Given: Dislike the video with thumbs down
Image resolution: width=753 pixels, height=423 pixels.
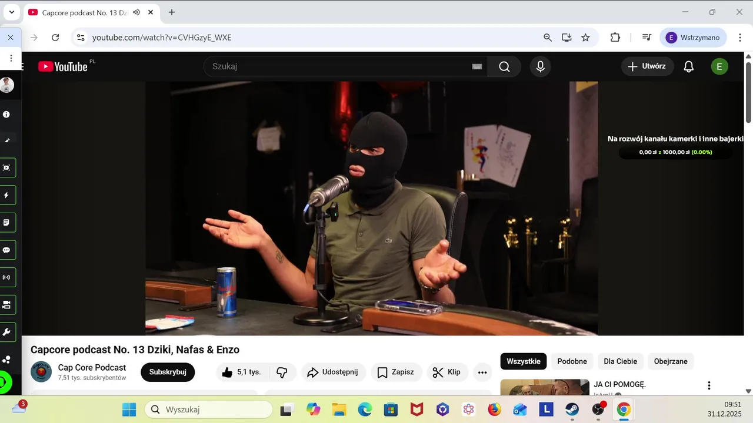Looking at the screenshot, I should [x=282, y=372].
